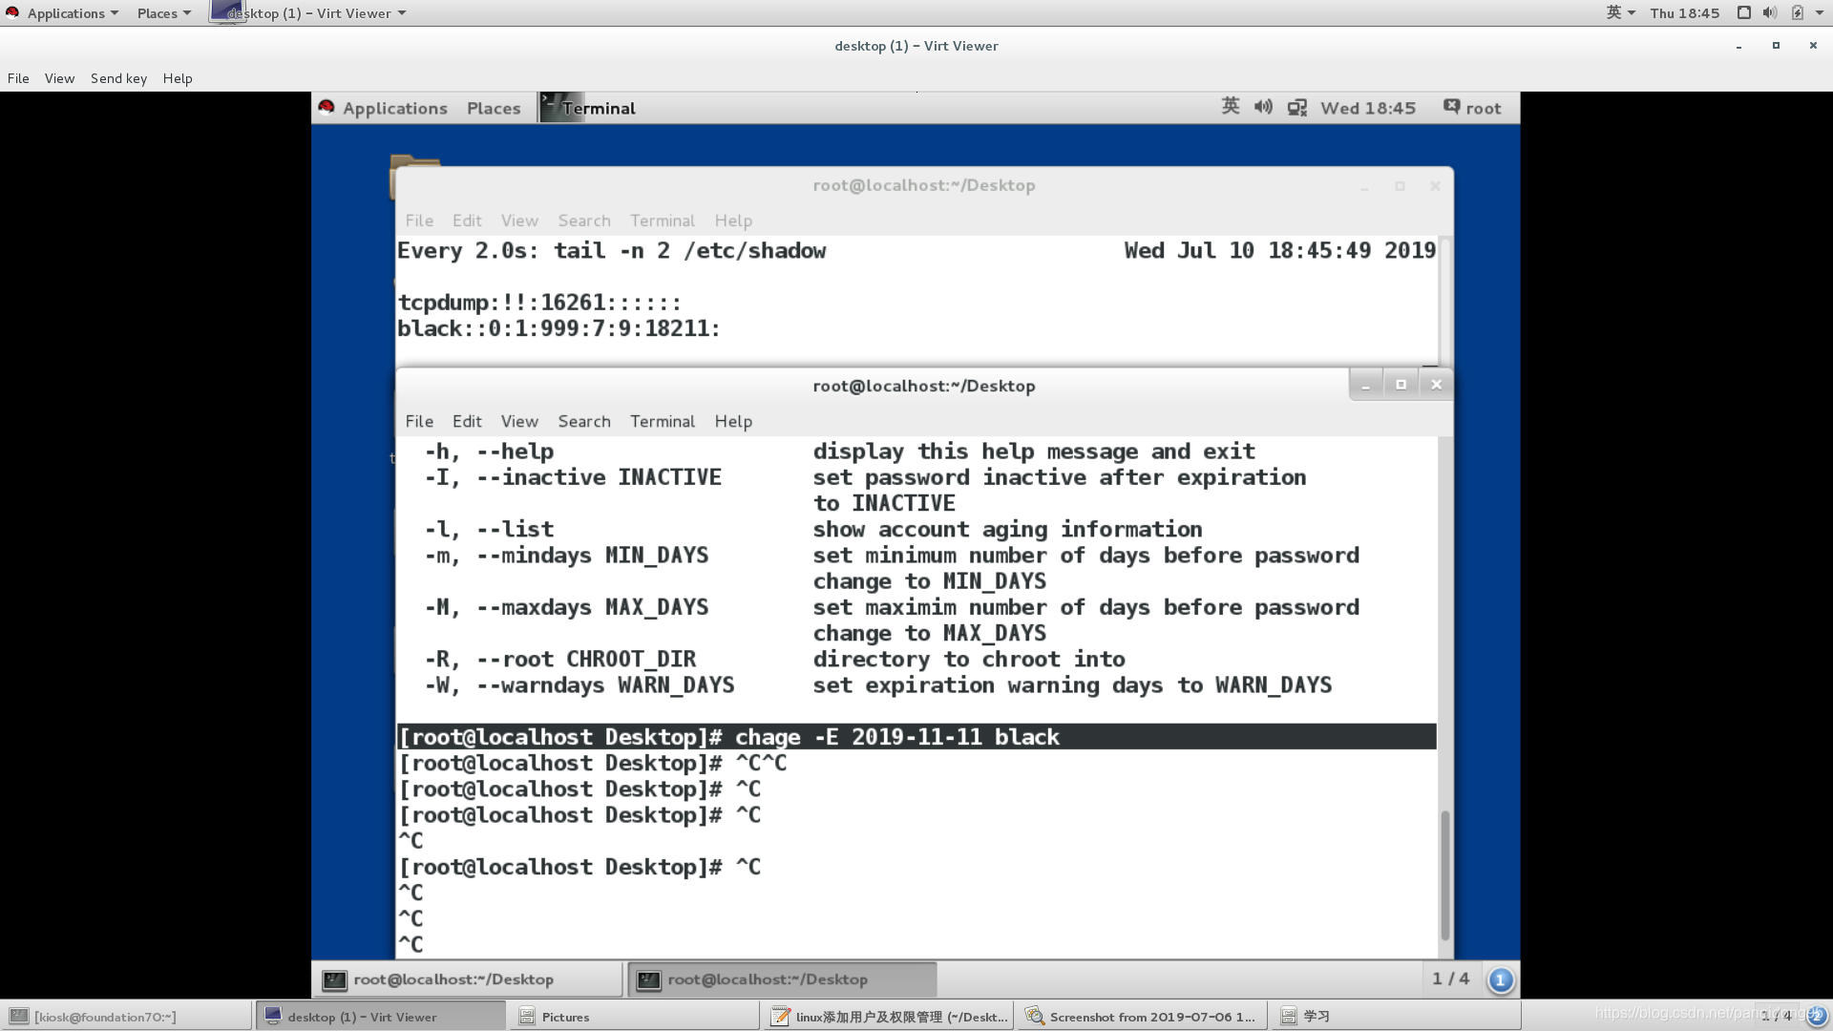Open the host system tray arrow menu
Image resolution: width=1833 pixels, height=1031 pixels.
click(1820, 13)
